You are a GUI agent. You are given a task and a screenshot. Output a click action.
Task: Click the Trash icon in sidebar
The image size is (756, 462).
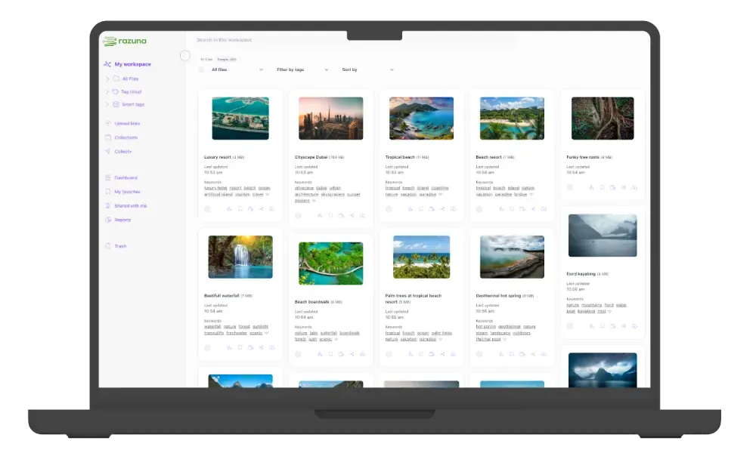pos(108,246)
